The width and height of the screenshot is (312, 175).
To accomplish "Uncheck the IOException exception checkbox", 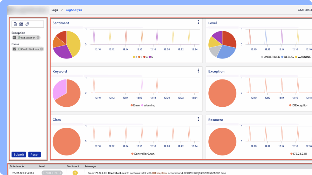I will coord(14,38).
